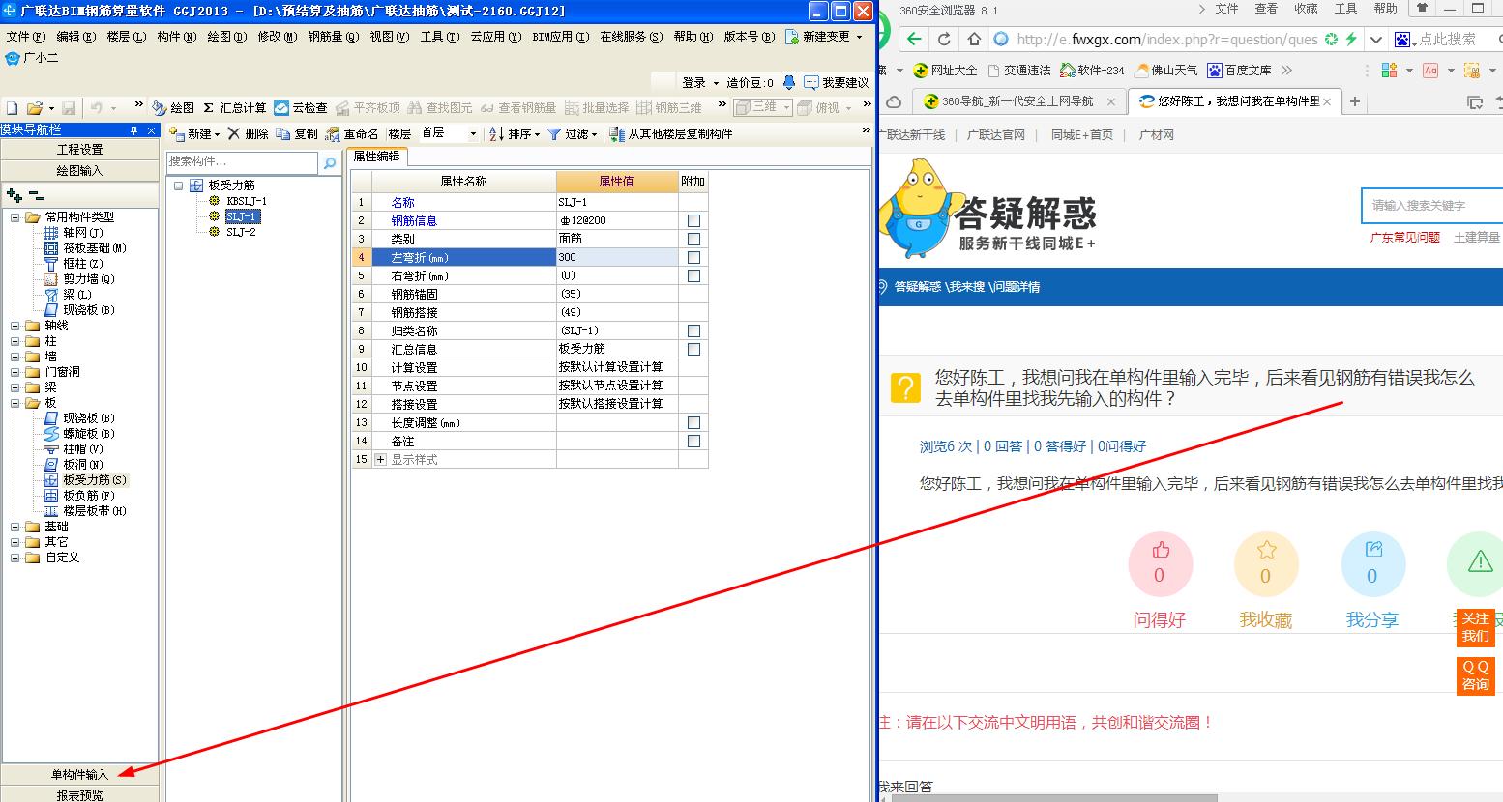Go to browser home page icon
The width and height of the screenshot is (1503, 802).
click(974, 40)
